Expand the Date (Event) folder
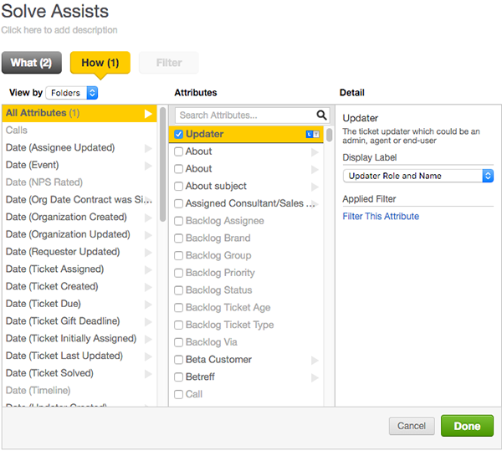 [148, 166]
